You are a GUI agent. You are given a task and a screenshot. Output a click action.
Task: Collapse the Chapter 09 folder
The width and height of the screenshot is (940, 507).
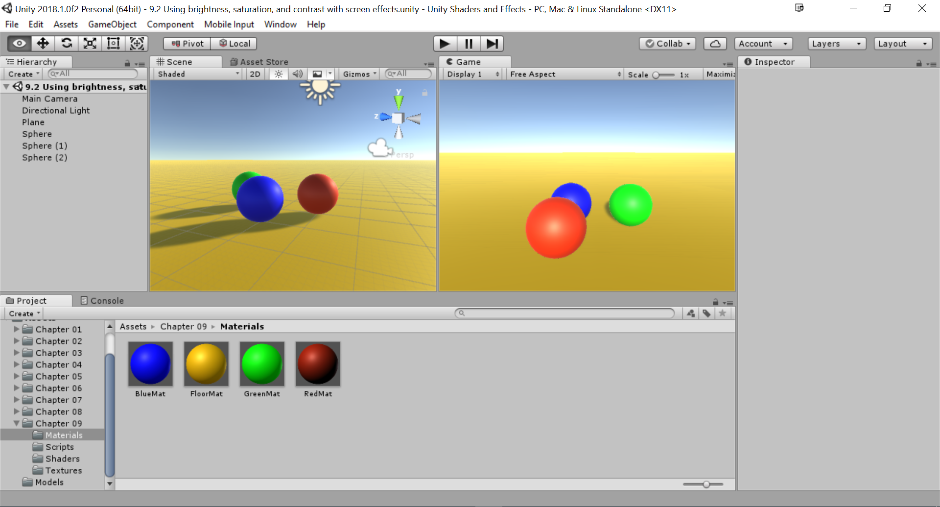tap(17, 423)
